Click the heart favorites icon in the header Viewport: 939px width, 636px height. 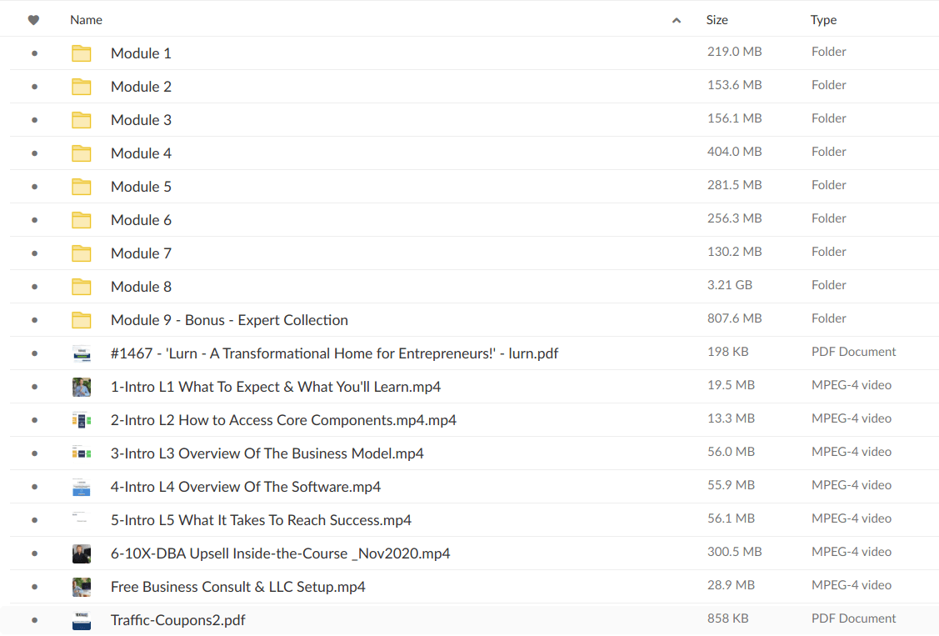click(33, 18)
